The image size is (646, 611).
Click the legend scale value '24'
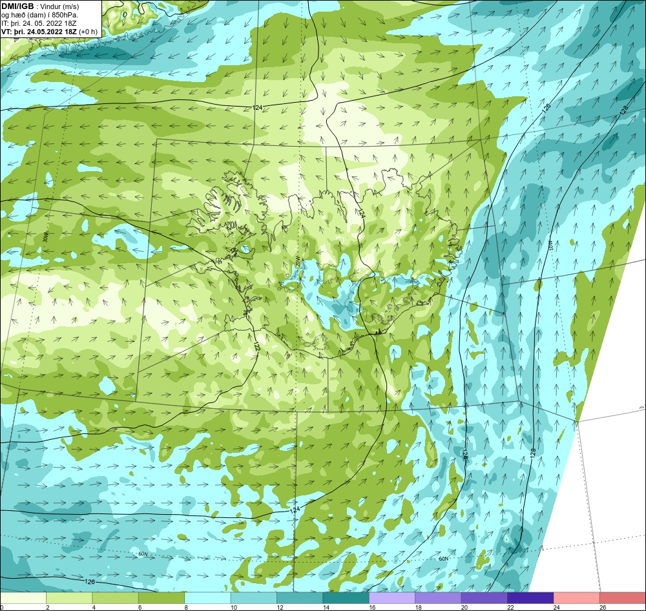click(x=557, y=607)
